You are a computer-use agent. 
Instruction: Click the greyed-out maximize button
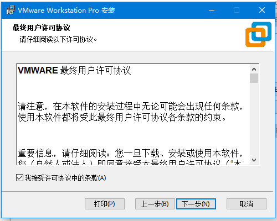(237, 10)
